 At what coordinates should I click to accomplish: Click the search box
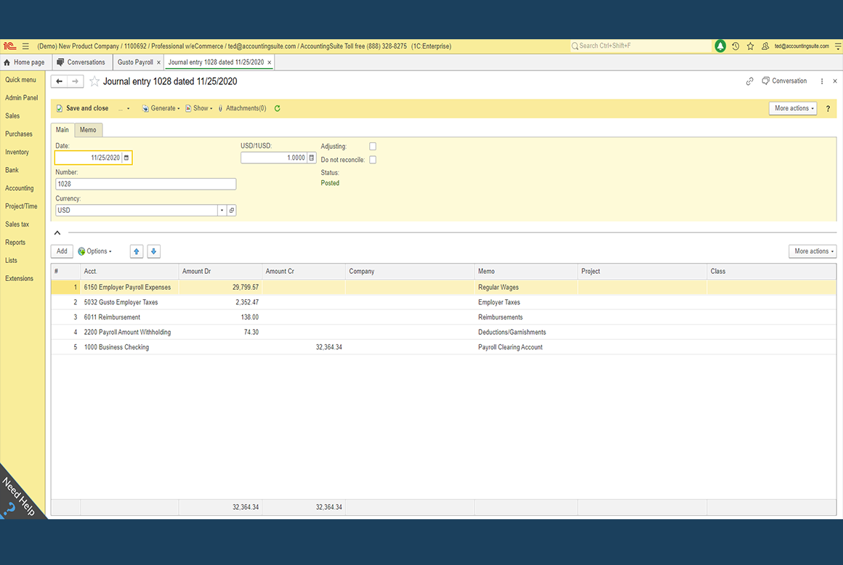pos(641,46)
